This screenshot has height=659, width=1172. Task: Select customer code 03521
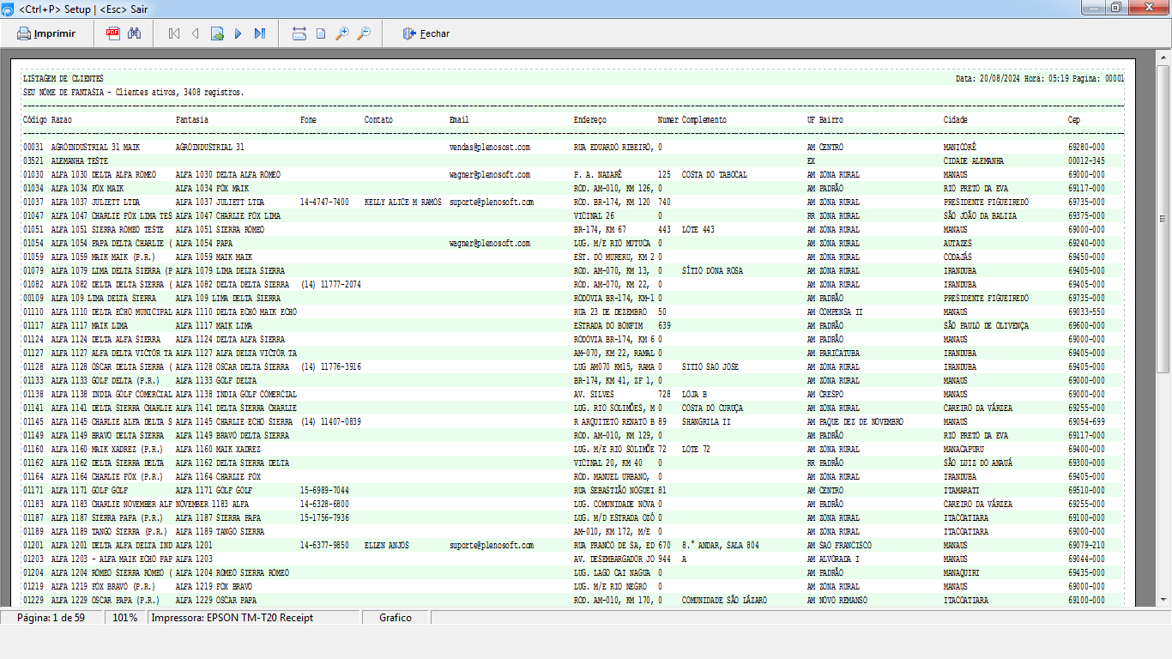pos(33,161)
